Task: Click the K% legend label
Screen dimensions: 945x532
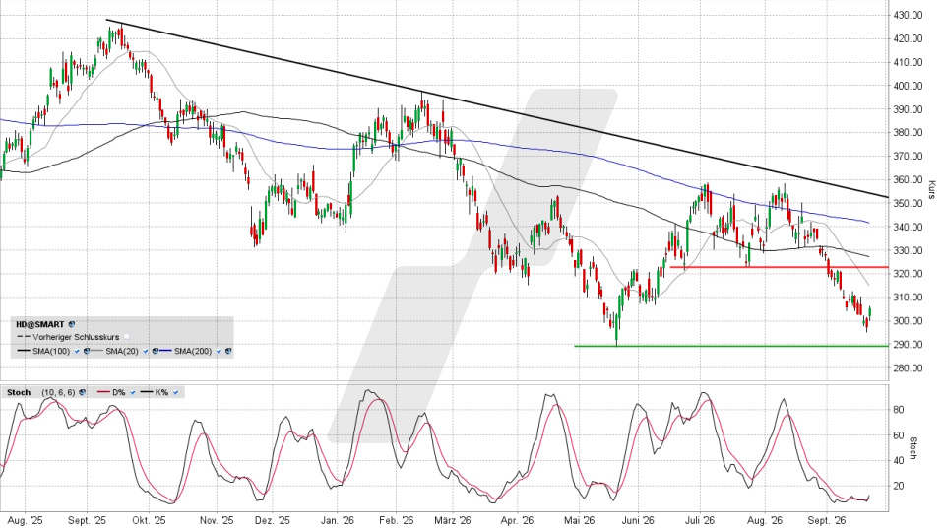Action: coord(161,393)
